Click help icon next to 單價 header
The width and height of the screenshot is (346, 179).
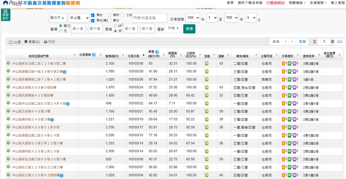coord(157,52)
